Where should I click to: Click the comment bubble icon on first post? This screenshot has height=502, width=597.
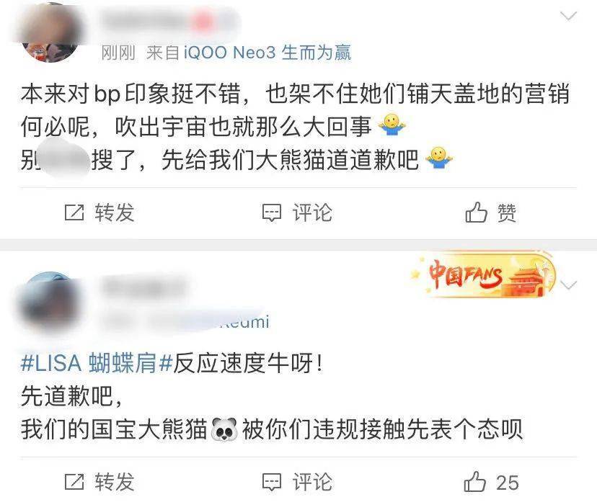[x=272, y=213]
